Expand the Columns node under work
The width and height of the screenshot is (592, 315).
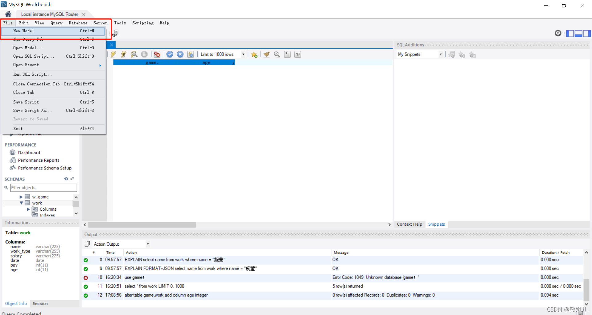[28, 209]
